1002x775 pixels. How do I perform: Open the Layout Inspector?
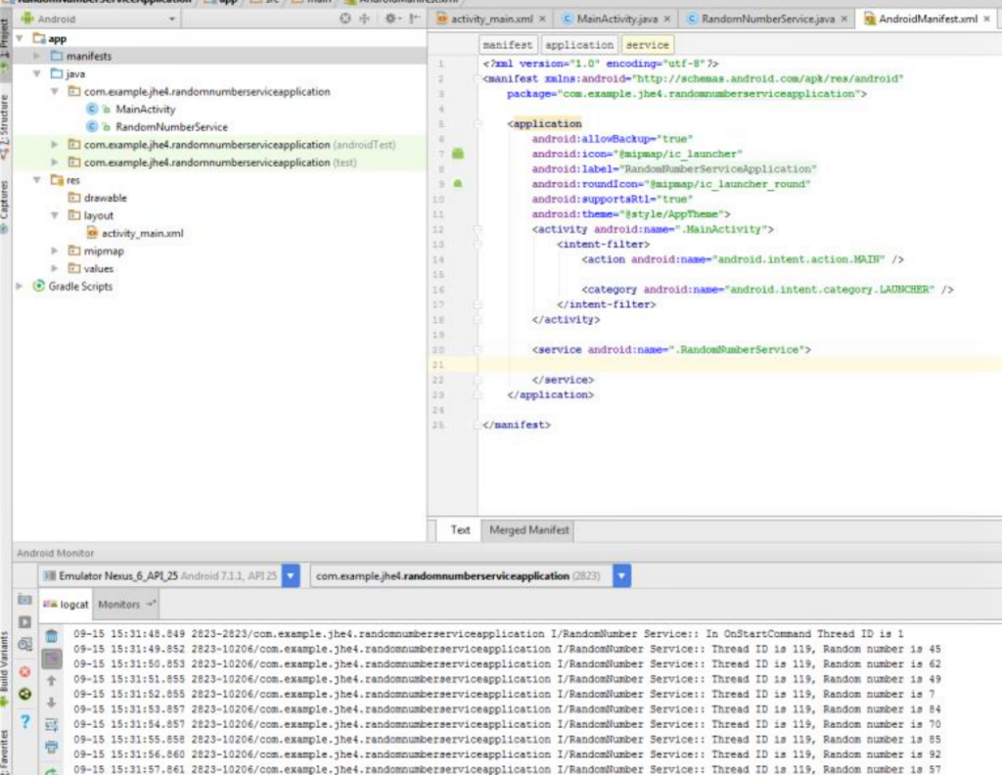coord(24,644)
